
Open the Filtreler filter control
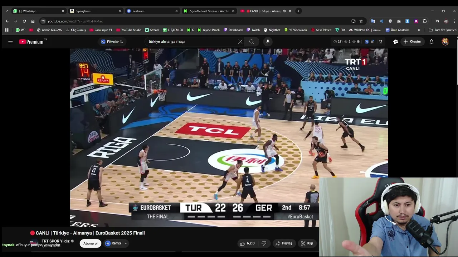[x=112, y=42]
